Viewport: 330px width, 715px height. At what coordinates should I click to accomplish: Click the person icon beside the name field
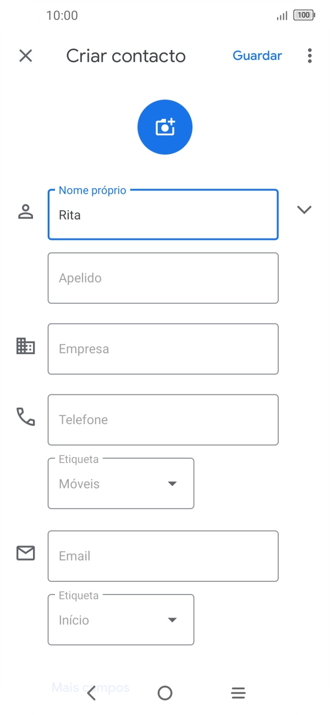click(25, 210)
